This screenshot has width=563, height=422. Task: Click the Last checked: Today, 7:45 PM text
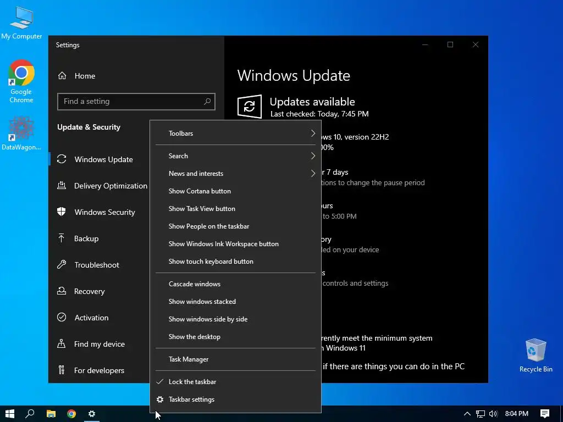point(319,114)
